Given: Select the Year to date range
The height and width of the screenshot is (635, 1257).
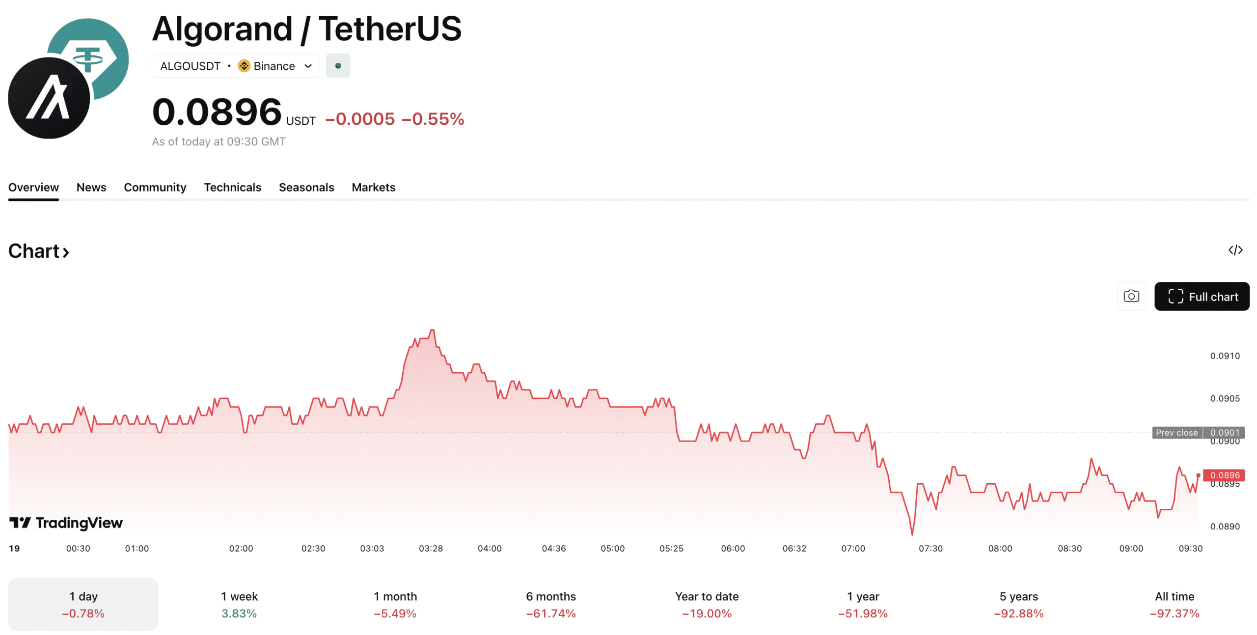Looking at the screenshot, I should [x=706, y=604].
